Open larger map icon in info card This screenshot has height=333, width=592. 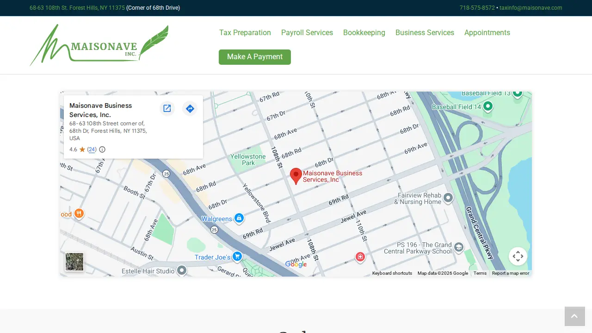pyautogui.click(x=167, y=109)
